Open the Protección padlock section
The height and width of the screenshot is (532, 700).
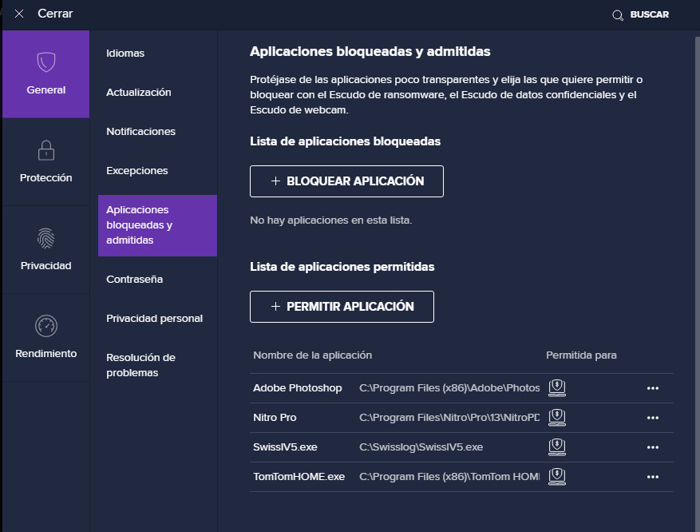[45, 150]
